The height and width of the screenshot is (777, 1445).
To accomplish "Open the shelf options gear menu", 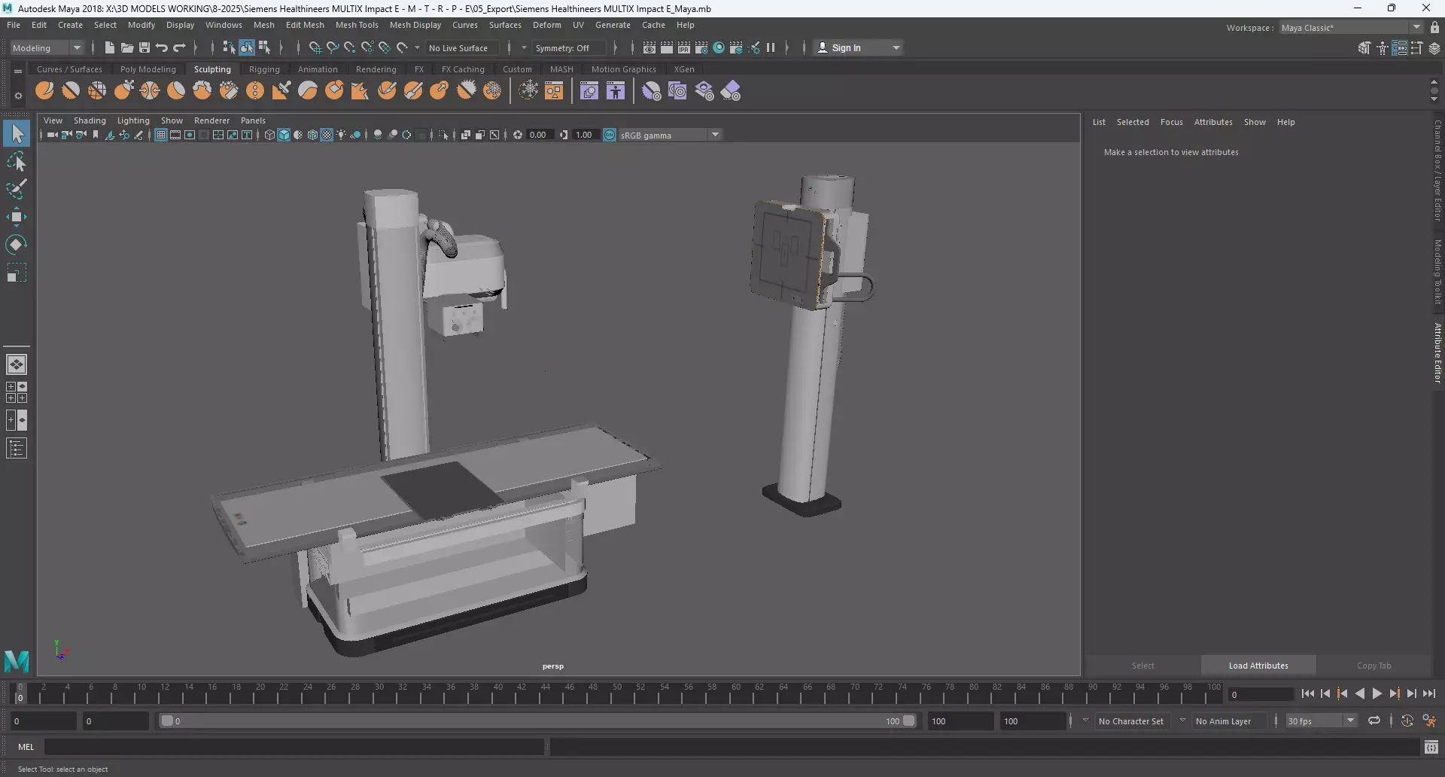I will click(18, 96).
